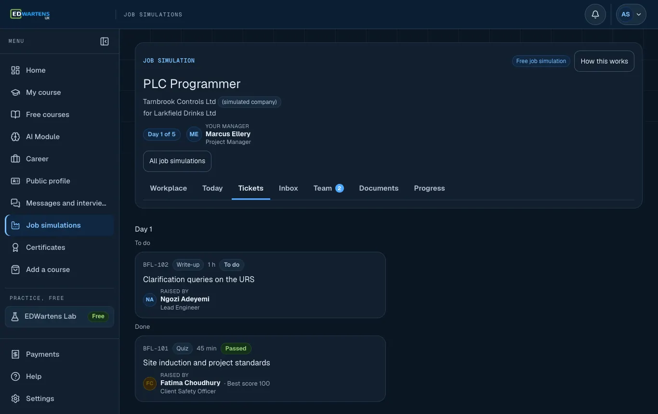Click the FC avatar of Fatima Choudhury
Image resolution: width=658 pixels, height=414 pixels.
(150, 383)
